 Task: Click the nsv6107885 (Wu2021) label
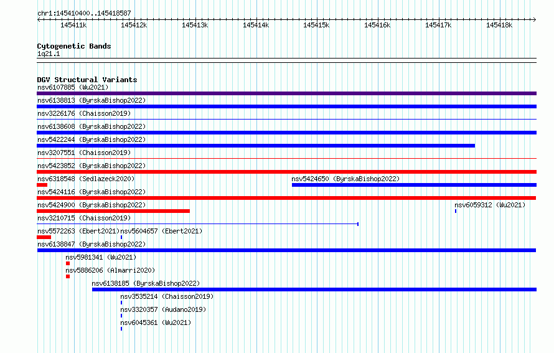(73, 87)
